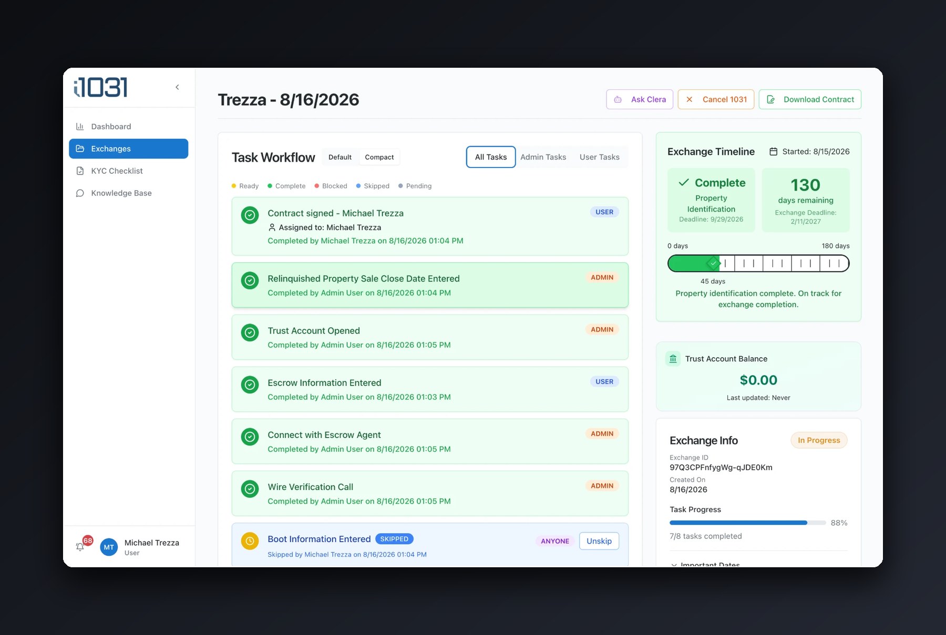Click the ADMIN tag on Trust Account Opened
The image size is (946, 635).
[x=602, y=329]
